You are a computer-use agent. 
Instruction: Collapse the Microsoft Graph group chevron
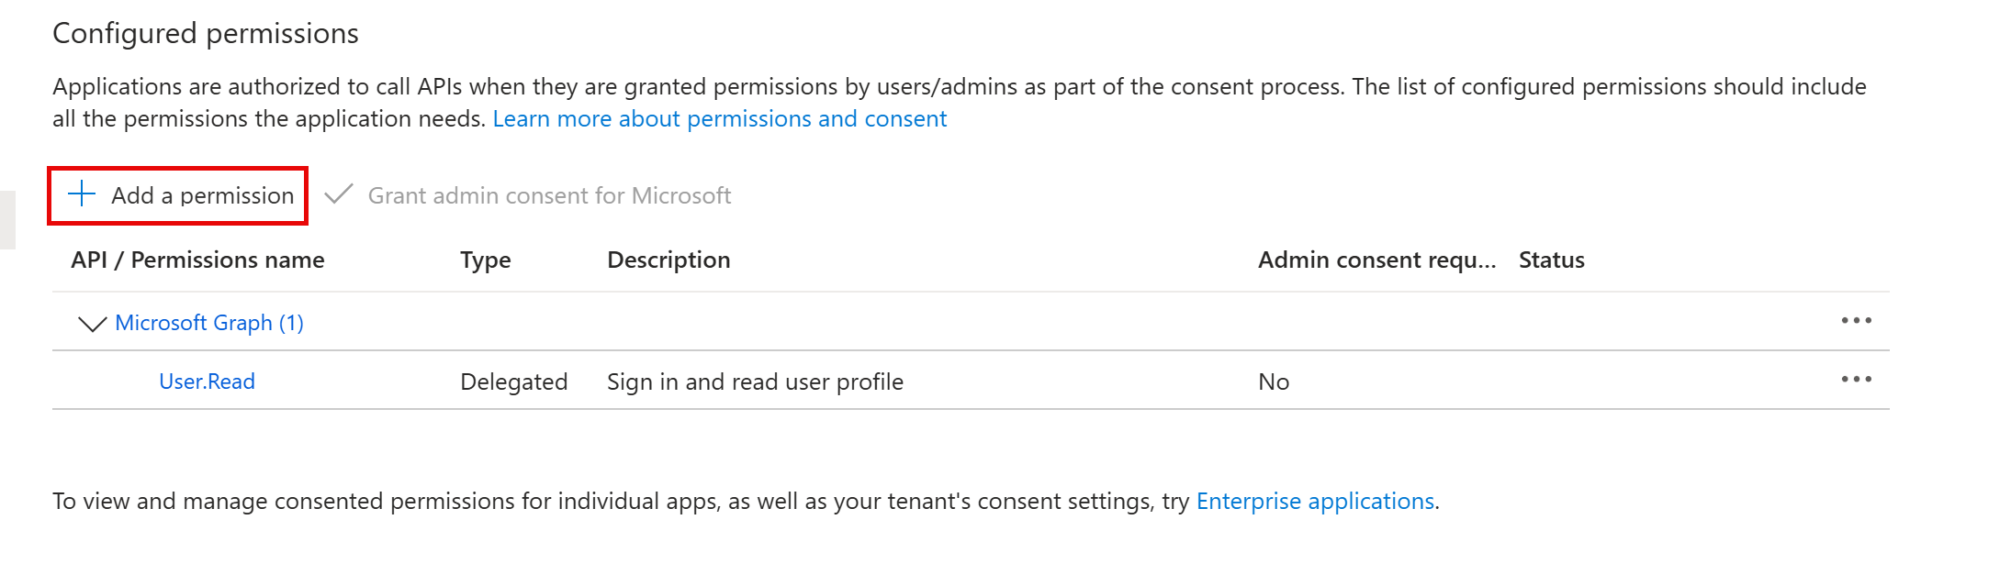tap(92, 324)
